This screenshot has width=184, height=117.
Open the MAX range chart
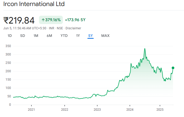105,36
